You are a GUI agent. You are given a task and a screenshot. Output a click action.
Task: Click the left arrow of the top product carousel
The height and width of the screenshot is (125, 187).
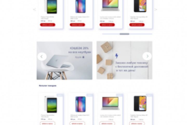pyautogui.click(x=35, y=9)
